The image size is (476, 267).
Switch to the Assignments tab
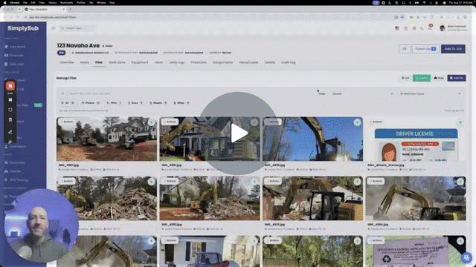(x=223, y=62)
